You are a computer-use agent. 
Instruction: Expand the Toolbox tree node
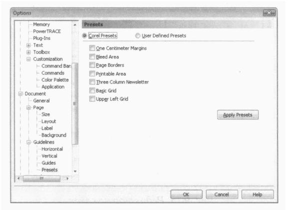[28, 52]
